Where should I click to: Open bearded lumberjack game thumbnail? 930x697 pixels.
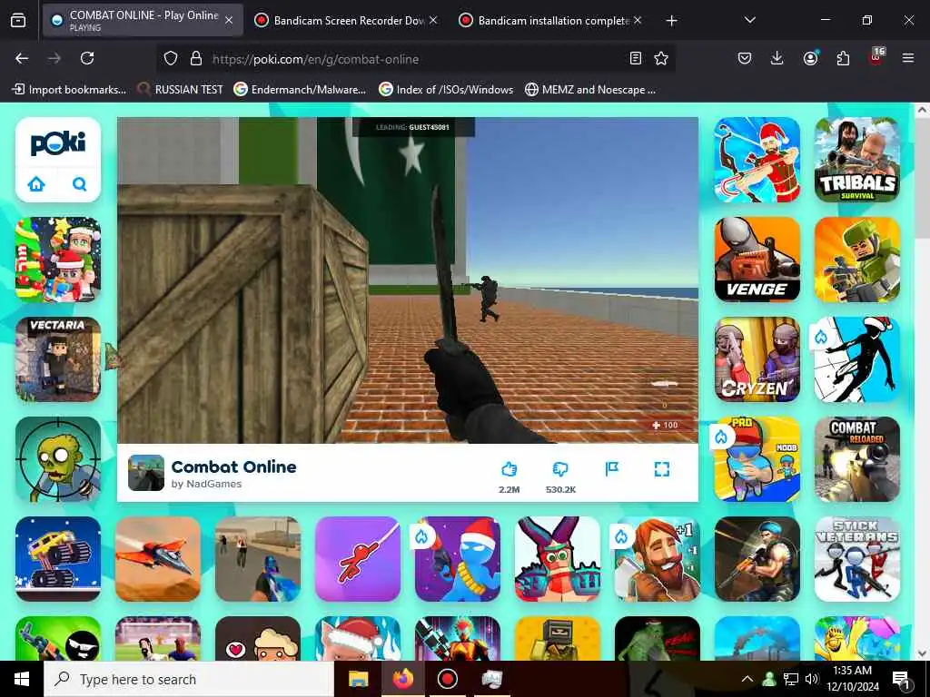pos(658,559)
